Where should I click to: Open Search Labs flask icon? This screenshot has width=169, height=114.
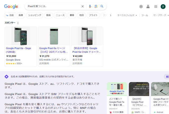[x=148, y=7]
